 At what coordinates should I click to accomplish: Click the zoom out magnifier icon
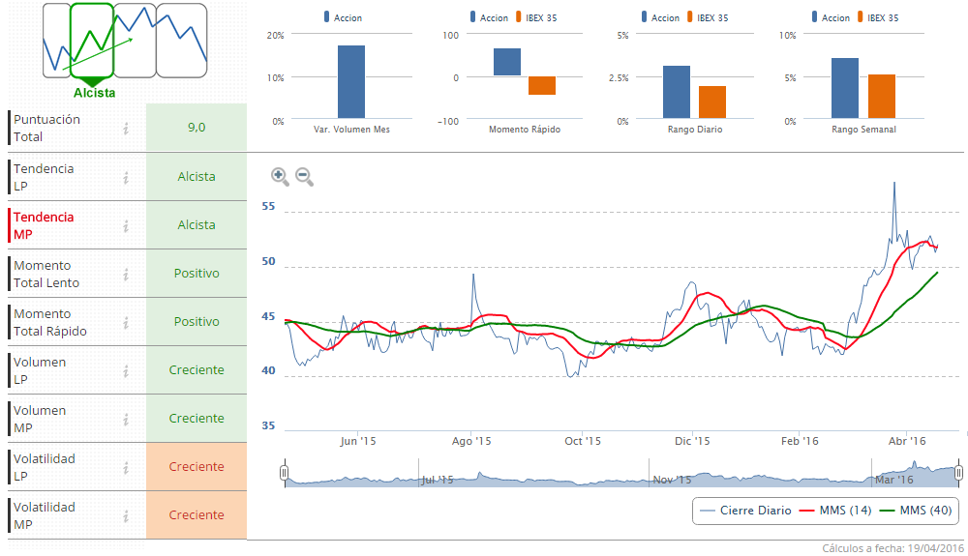304,176
